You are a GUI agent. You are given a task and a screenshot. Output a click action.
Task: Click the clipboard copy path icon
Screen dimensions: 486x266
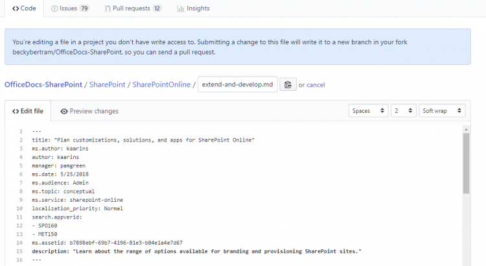coord(288,84)
